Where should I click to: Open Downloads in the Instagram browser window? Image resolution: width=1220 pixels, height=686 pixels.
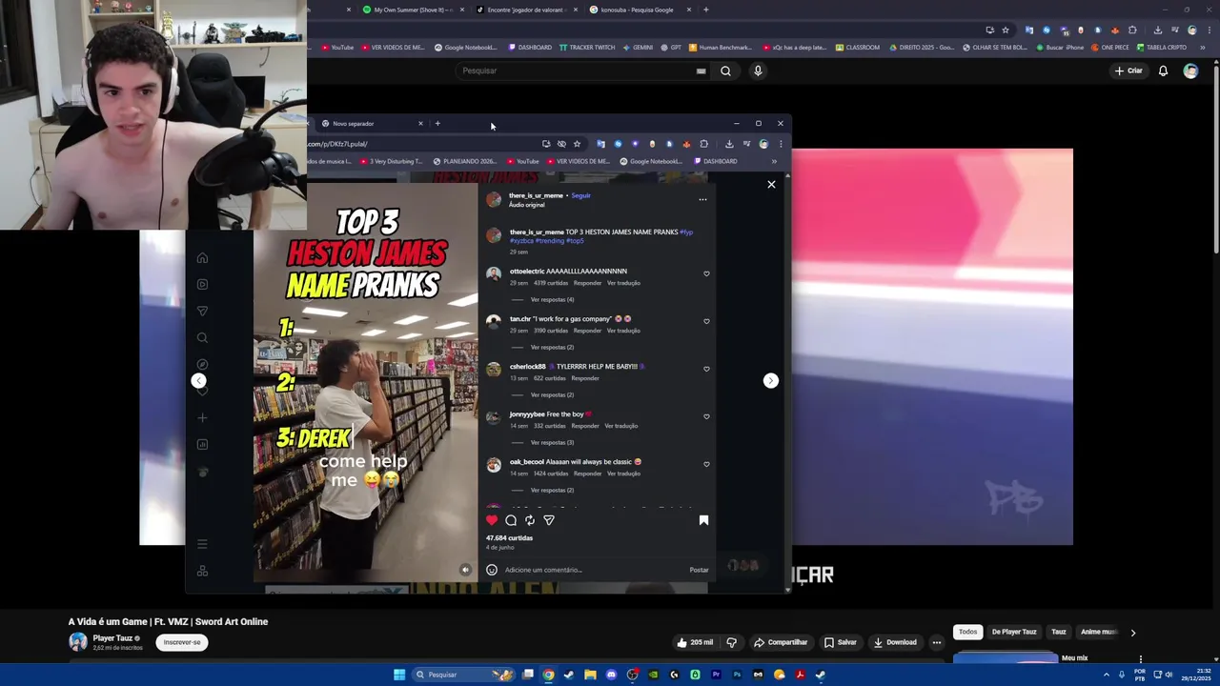point(729,144)
